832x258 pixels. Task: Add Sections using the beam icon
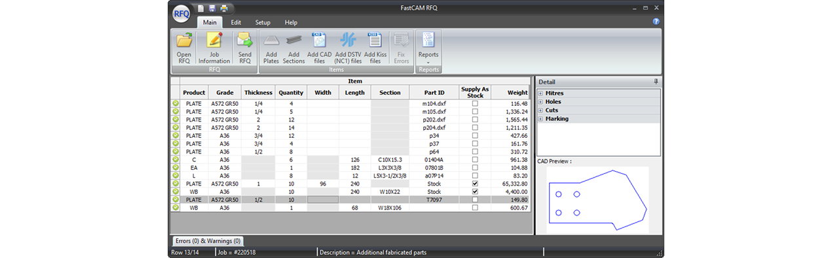coord(293,48)
